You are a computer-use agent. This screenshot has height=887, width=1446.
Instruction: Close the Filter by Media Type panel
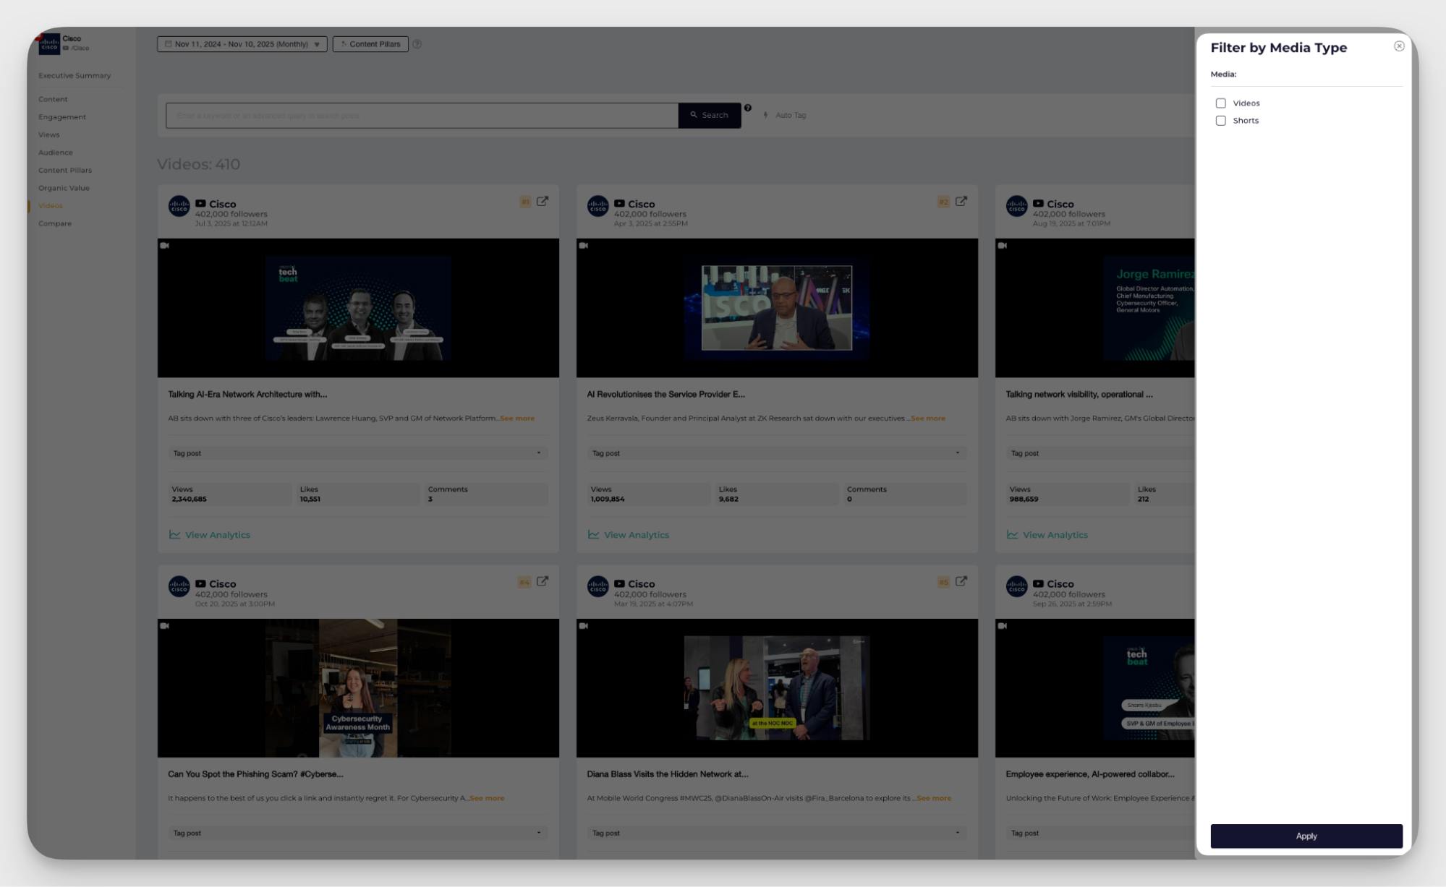(1400, 45)
